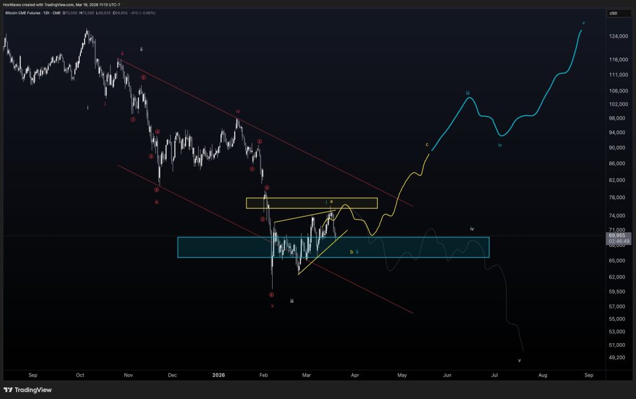Select the cyan wave iv label
Screen dimensions: 636x399
pos(499,145)
